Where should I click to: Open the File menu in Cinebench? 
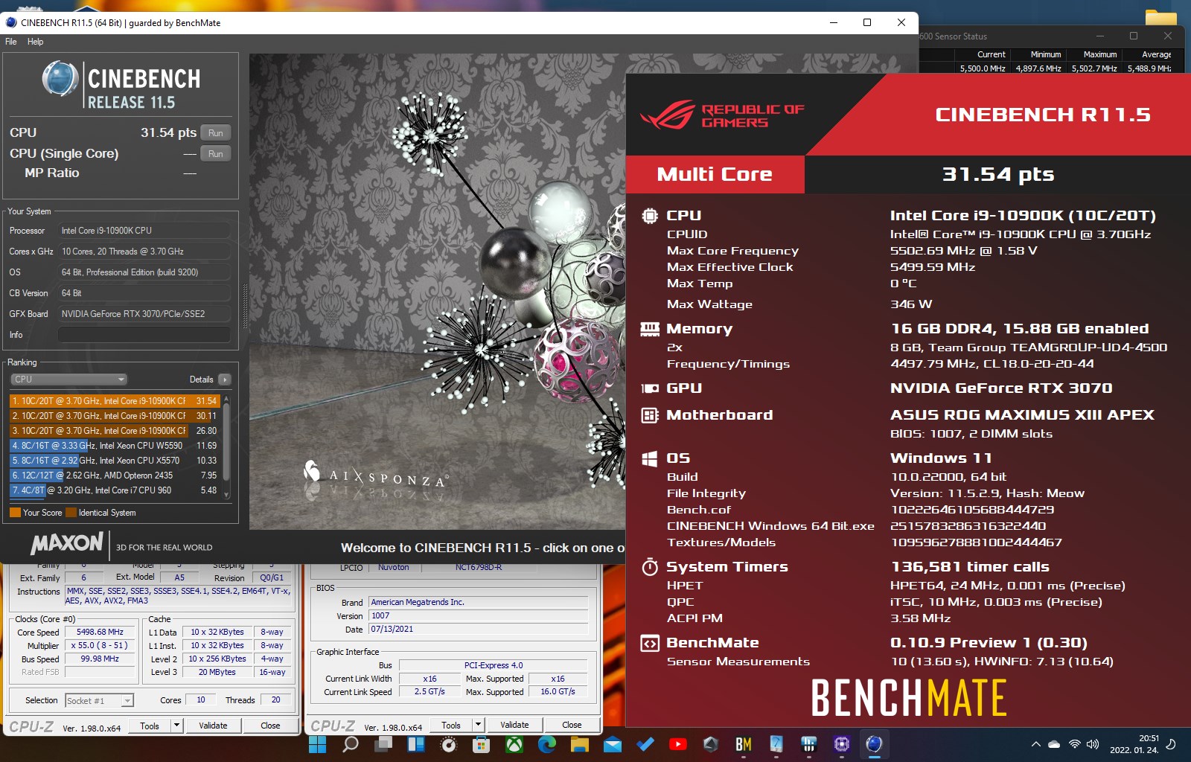[x=11, y=42]
